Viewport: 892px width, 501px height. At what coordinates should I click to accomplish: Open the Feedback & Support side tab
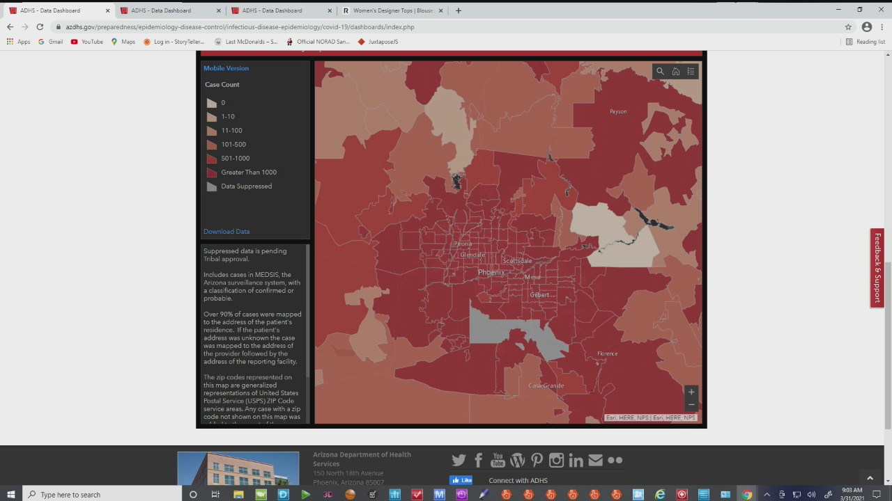[x=877, y=268]
